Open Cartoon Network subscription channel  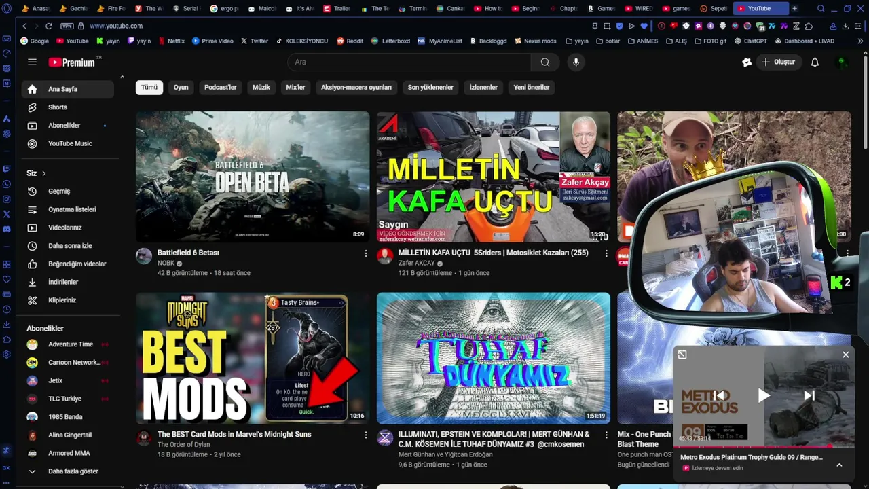pyautogui.click(x=67, y=363)
